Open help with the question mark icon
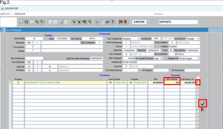The height and width of the screenshot is (129, 223). pos(113,22)
